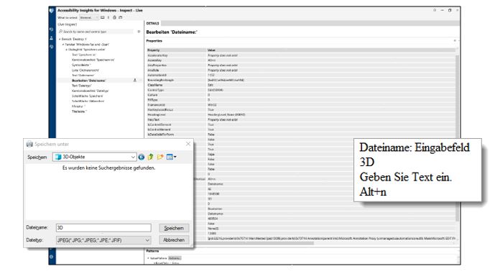Click the HasKeyboardFocus property row

(301, 109)
